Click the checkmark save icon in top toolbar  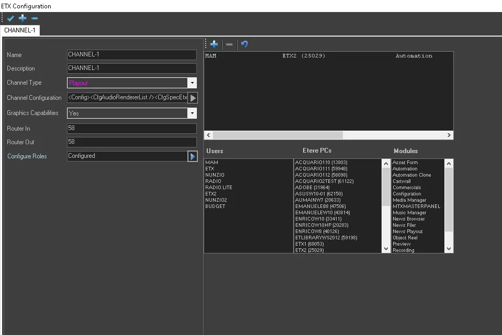[x=10, y=18]
